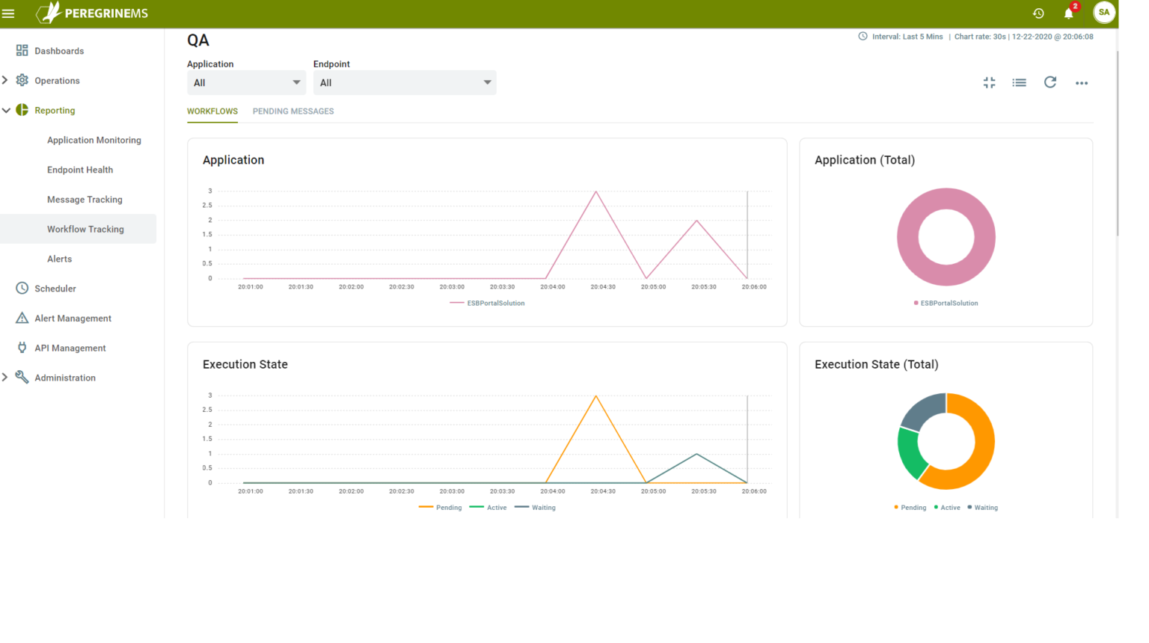1149x643 pixels.
Task: Expand the Application filter dropdown
Action: coord(246,82)
